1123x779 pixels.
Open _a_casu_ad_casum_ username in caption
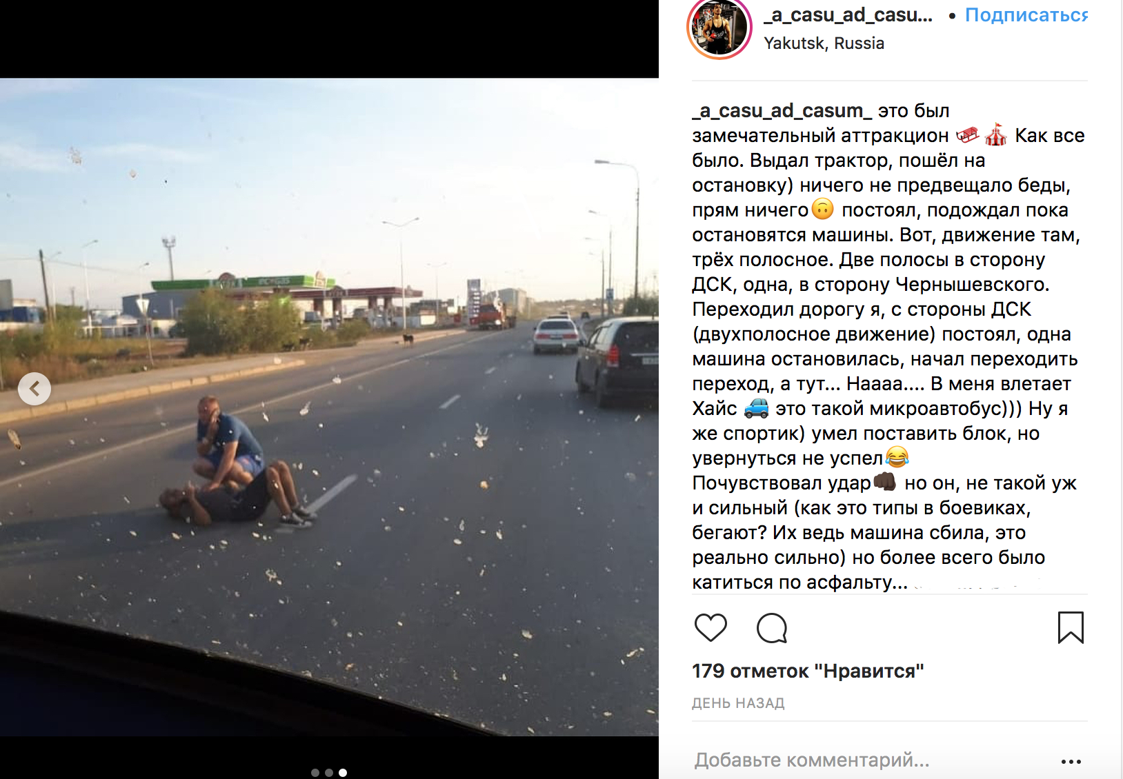pyautogui.click(x=782, y=111)
